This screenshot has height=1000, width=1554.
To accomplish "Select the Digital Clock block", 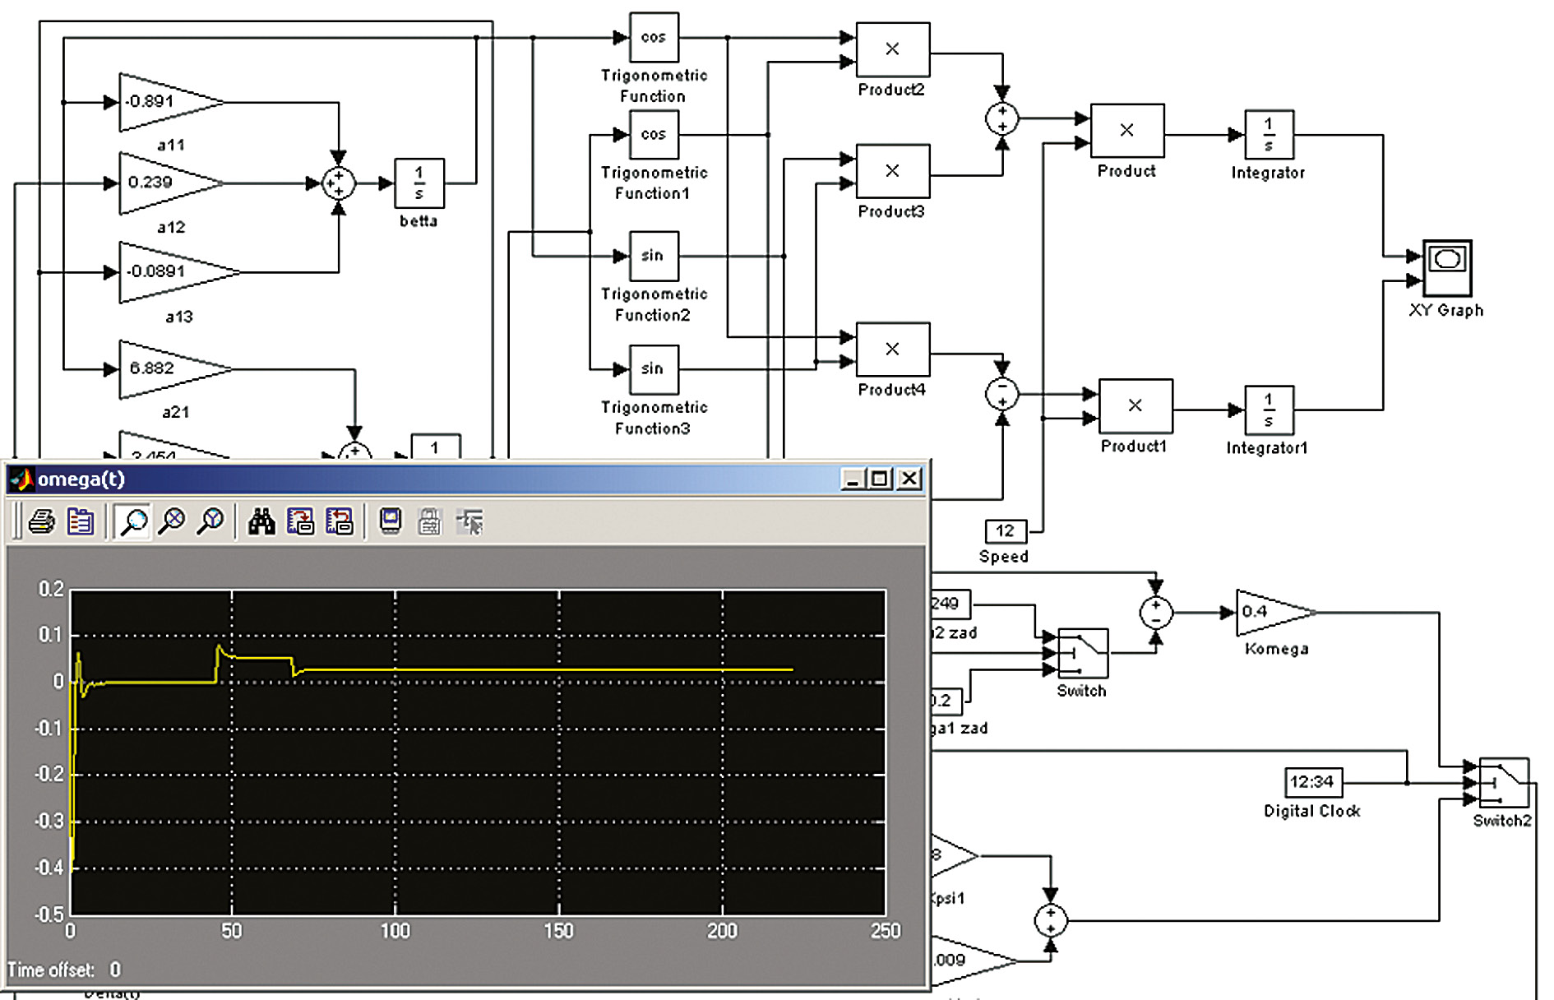I will pyautogui.click(x=1313, y=782).
